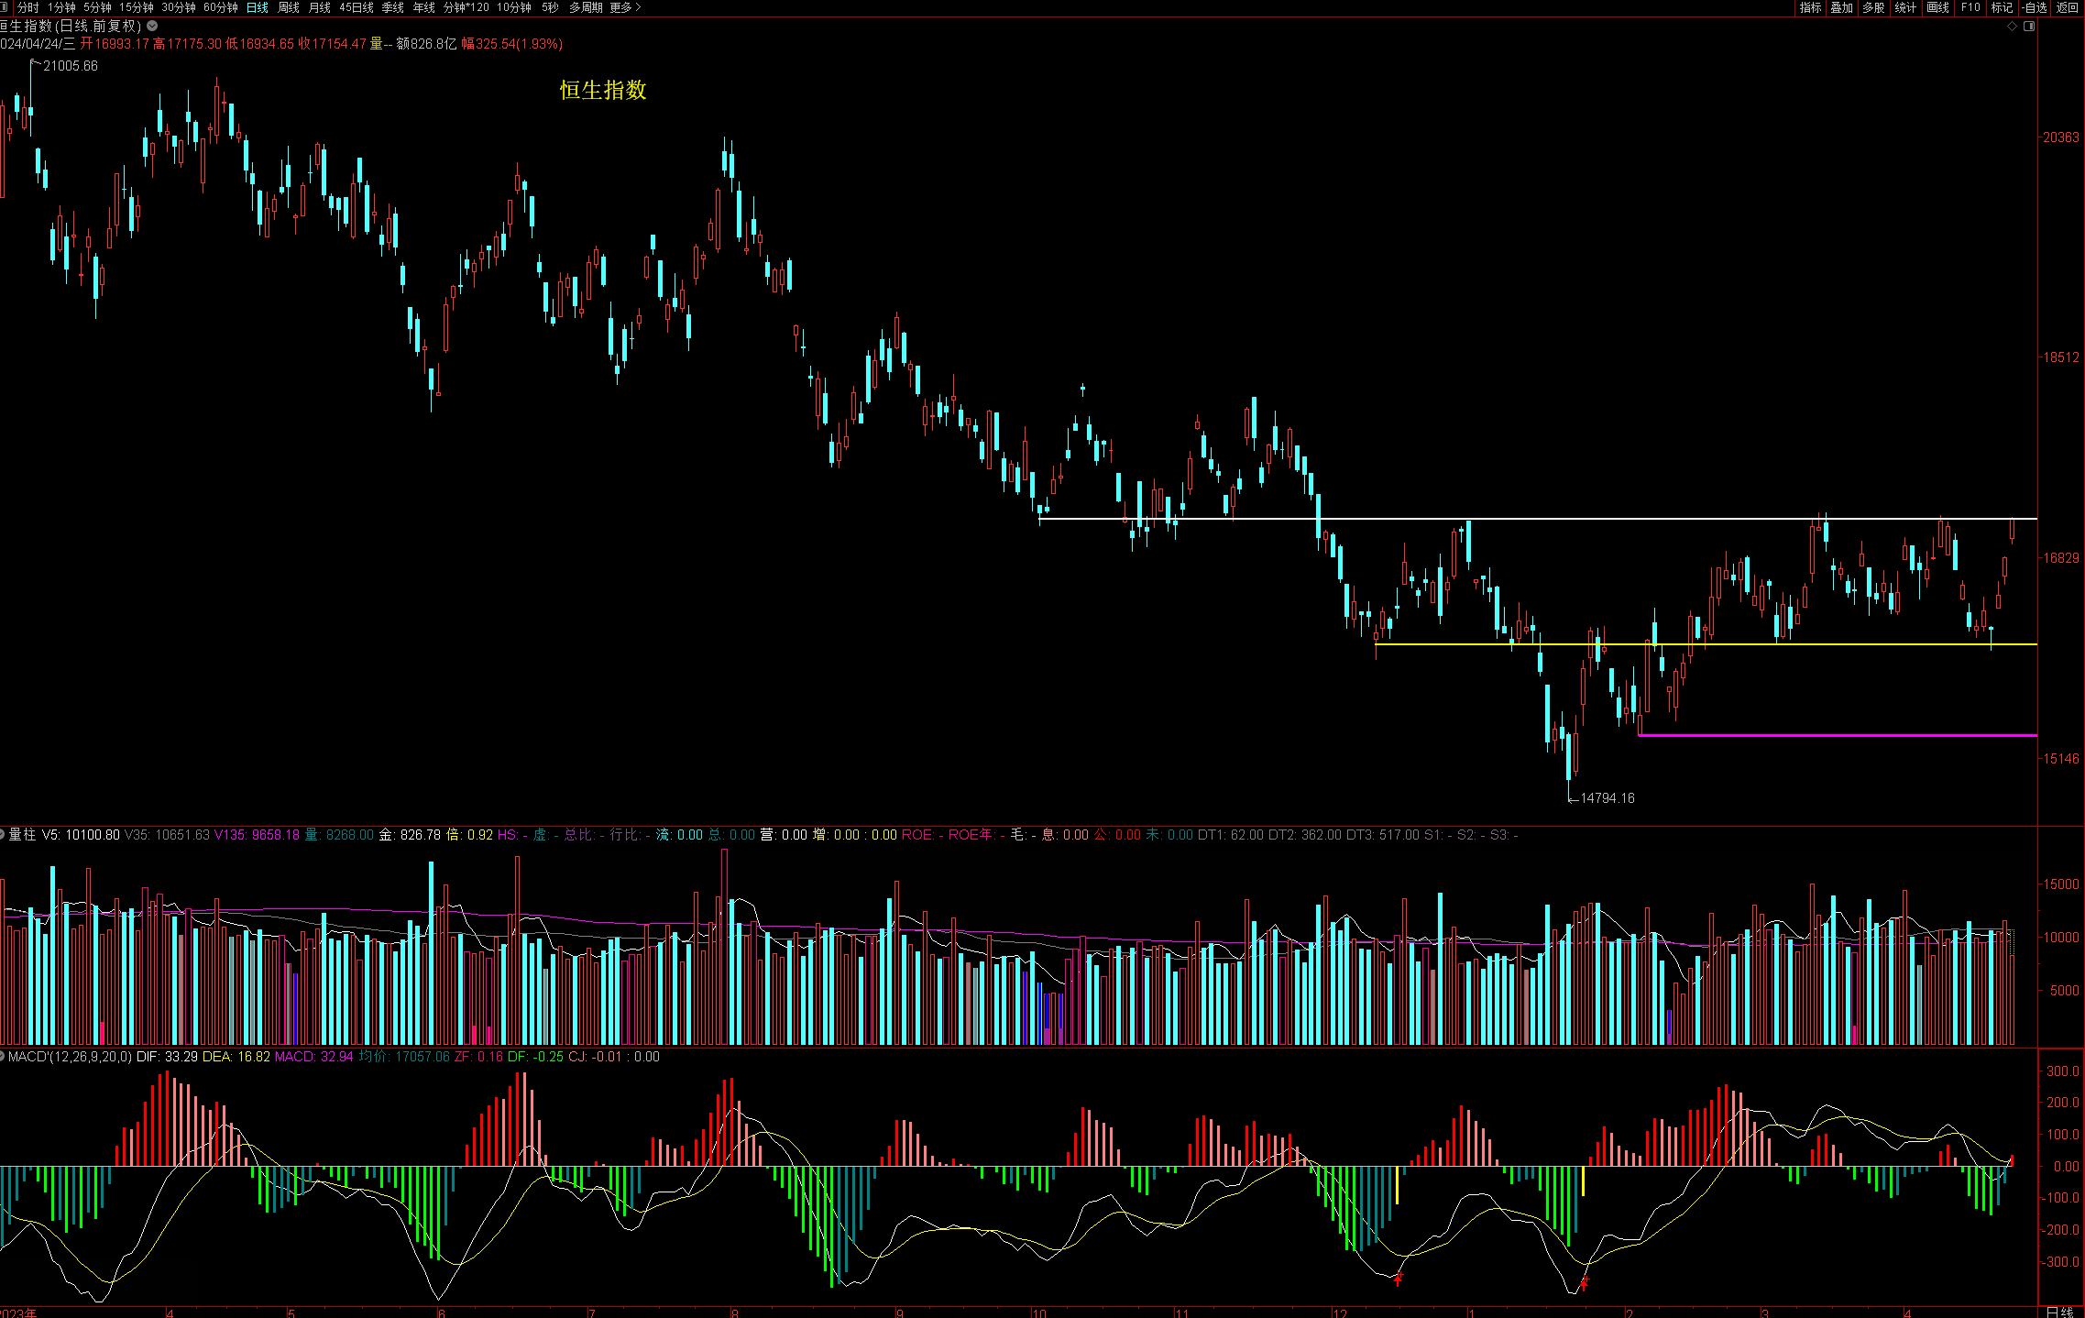Screen dimensions: 2085x1318
Task: Click the MACD indicator label
Action: (x=26, y=1057)
